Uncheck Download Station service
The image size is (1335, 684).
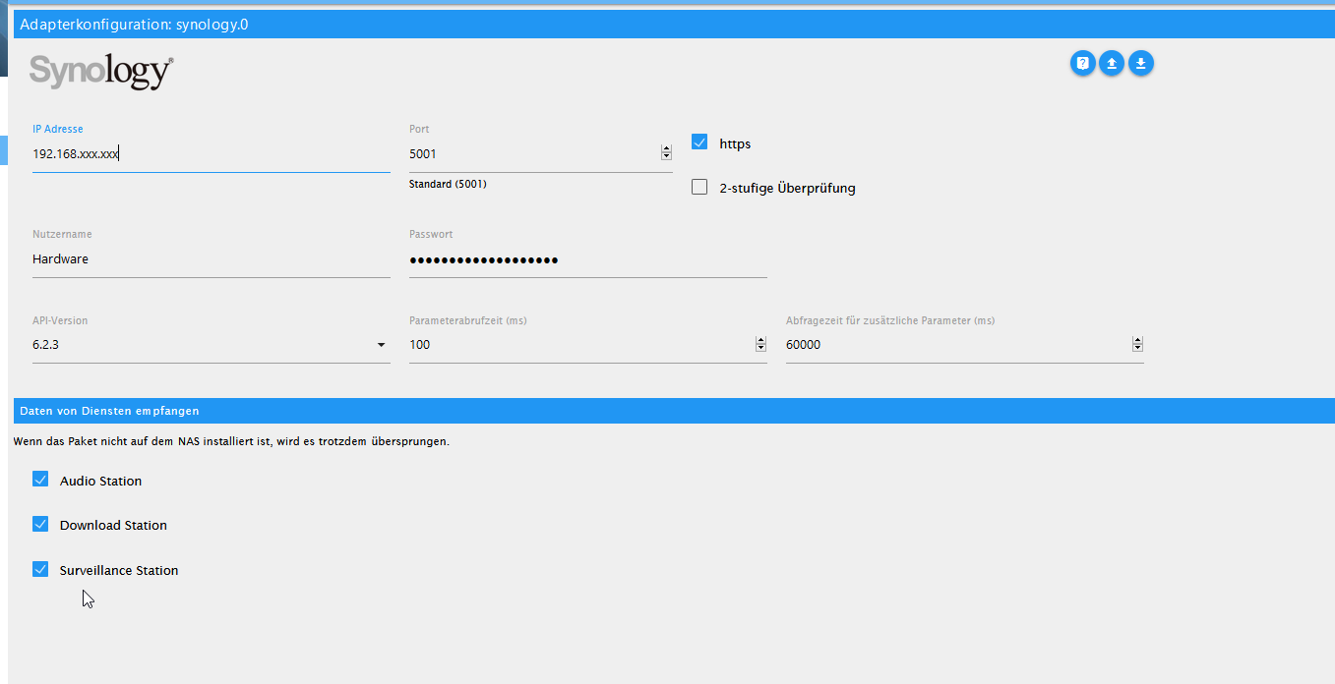[x=40, y=524]
